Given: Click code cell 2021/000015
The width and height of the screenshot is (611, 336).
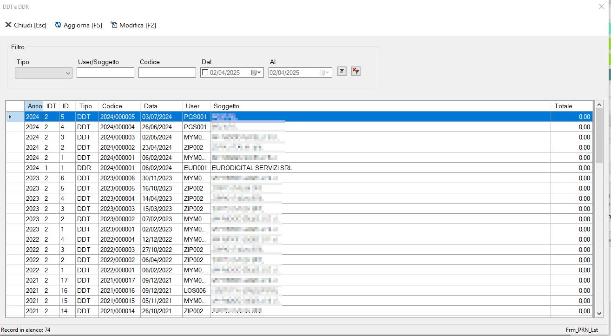Looking at the screenshot, I should (x=119, y=301).
